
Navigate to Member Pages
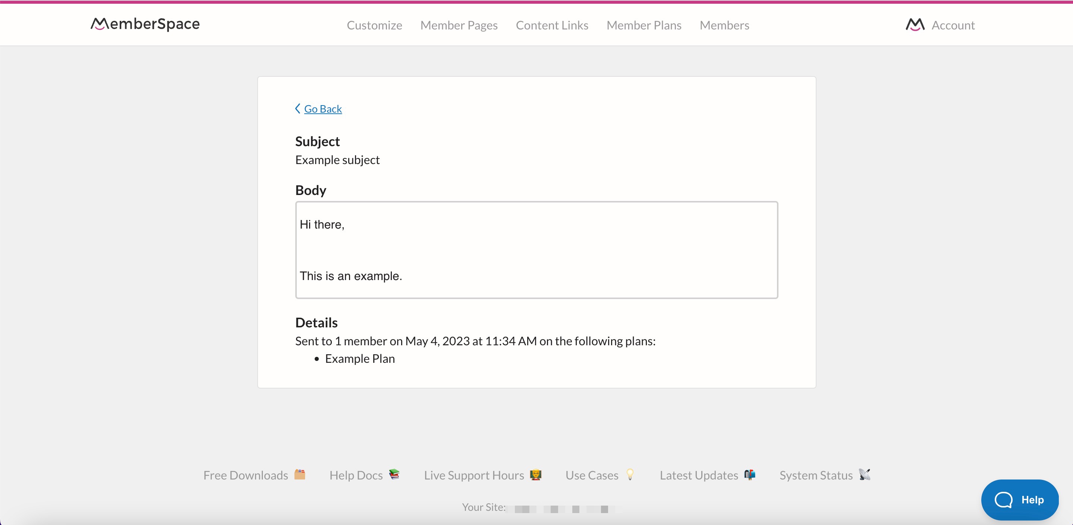coord(459,25)
